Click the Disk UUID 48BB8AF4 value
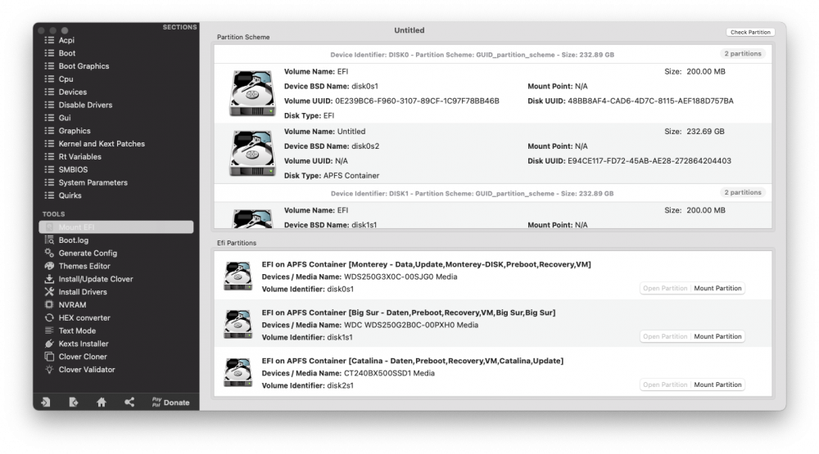The image size is (819, 454). click(x=650, y=101)
